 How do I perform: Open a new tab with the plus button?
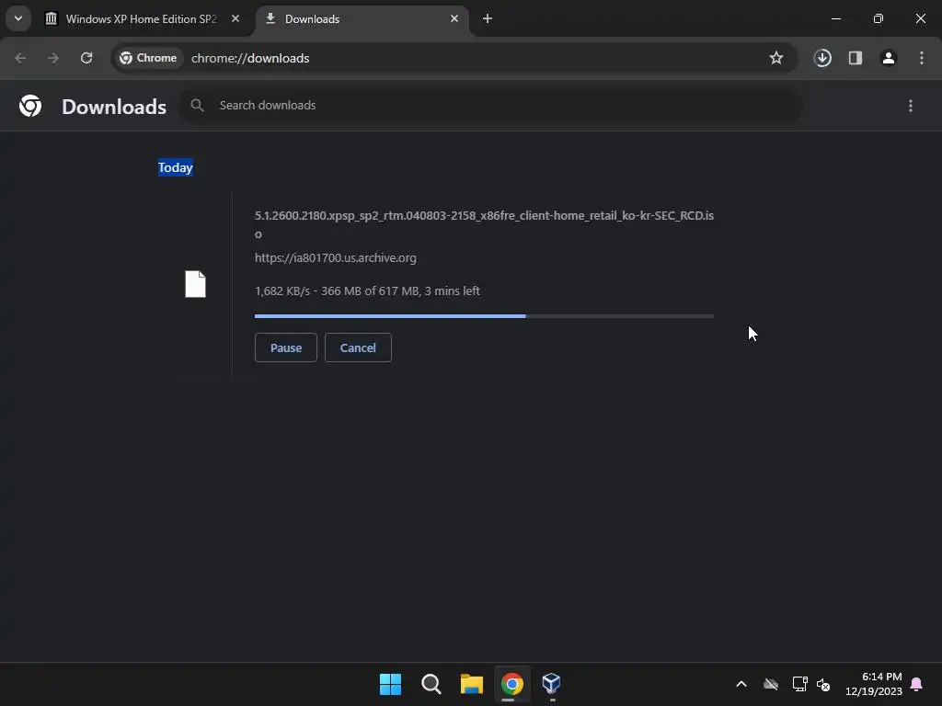tap(488, 18)
